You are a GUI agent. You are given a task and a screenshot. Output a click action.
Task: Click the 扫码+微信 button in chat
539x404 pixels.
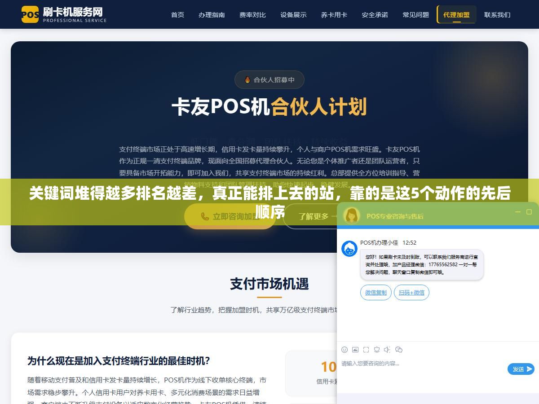411,292
